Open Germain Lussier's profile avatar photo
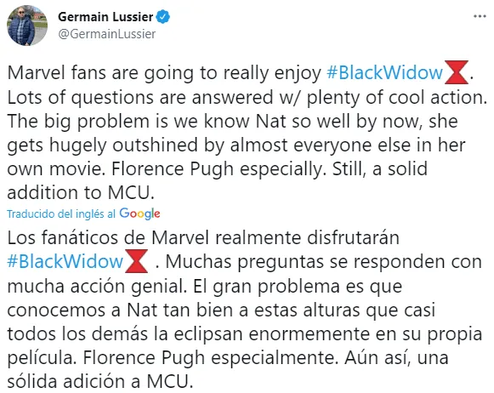This screenshot has width=494, height=393. point(27,26)
